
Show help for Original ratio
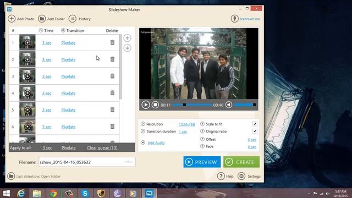pyautogui.click(x=202, y=131)
